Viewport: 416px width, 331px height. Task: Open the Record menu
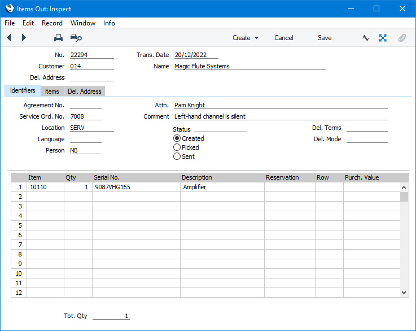point(52,23)
